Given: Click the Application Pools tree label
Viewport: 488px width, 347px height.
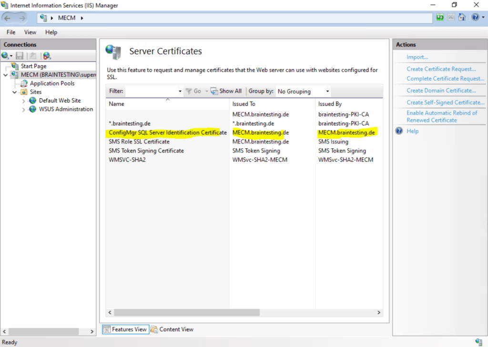Looking at the screenshot, I should click(x=52, y=83).
